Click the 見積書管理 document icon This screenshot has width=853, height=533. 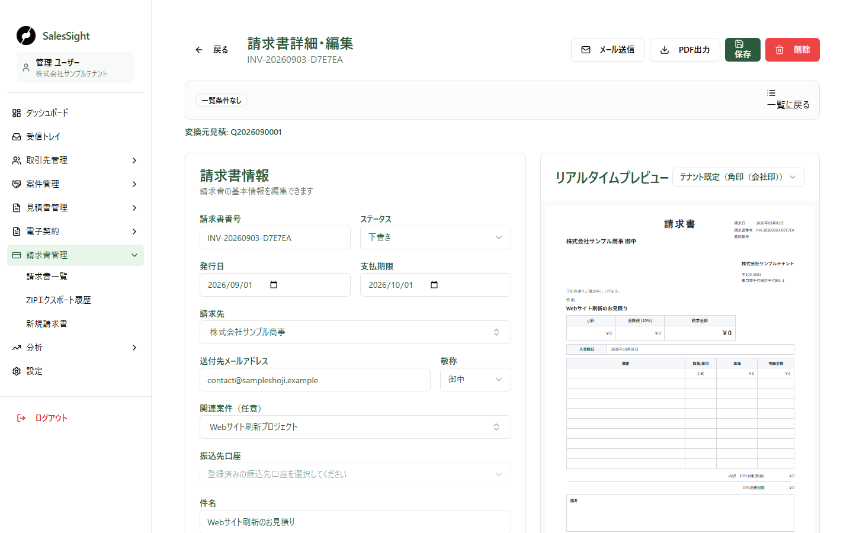[17, 208]
